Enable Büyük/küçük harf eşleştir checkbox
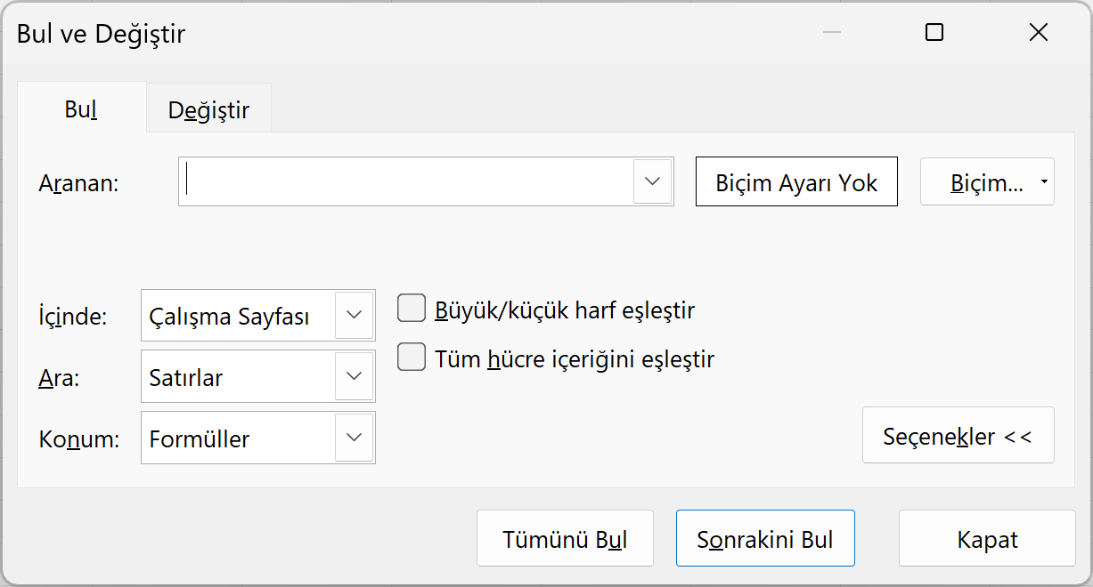This screenshot has width=1093, height=587. (x=411, y=309)
